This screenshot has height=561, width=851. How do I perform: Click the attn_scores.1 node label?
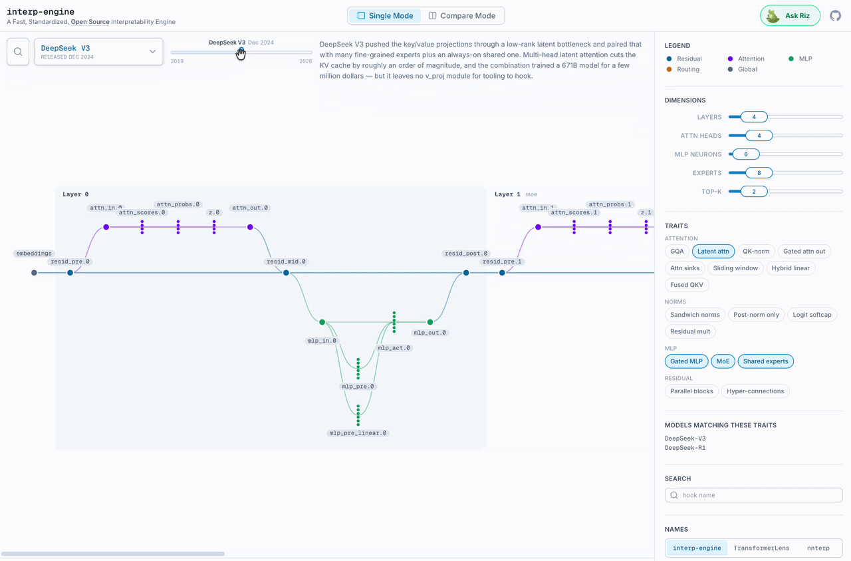tap(574, 212)
